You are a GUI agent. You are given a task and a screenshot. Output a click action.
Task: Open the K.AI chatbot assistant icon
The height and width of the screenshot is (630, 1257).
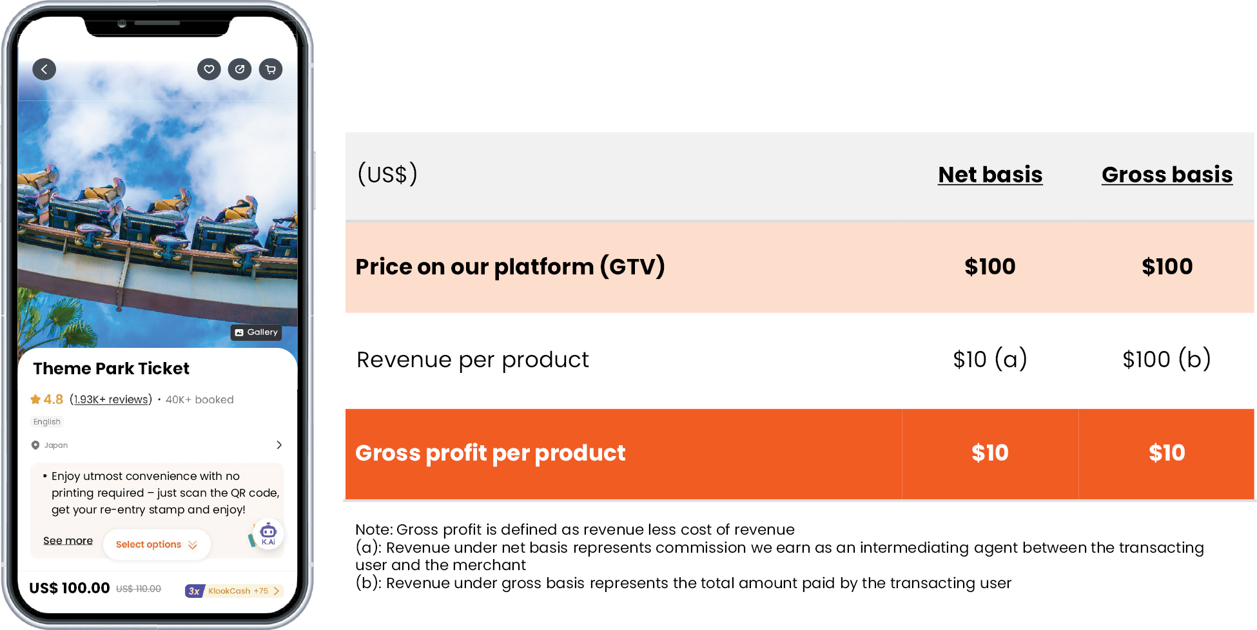(268, 533)
